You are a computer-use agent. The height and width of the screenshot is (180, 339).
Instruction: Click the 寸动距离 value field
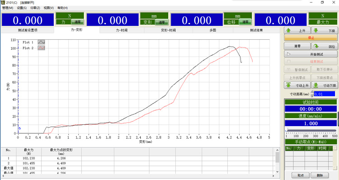coord(325,94)
